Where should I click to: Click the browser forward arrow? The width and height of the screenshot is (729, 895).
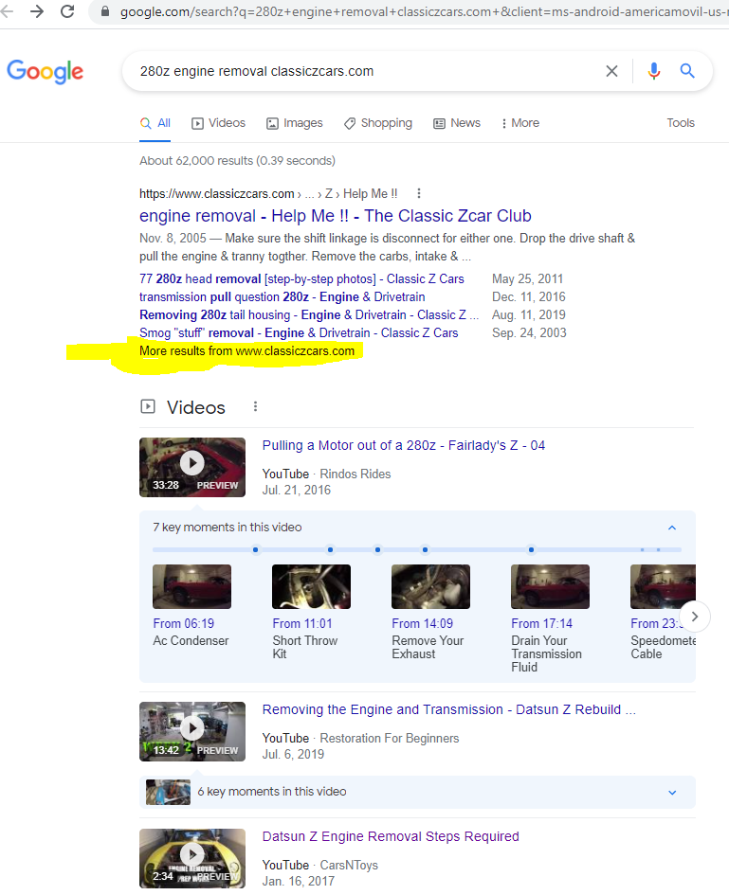tap(37, 10)
